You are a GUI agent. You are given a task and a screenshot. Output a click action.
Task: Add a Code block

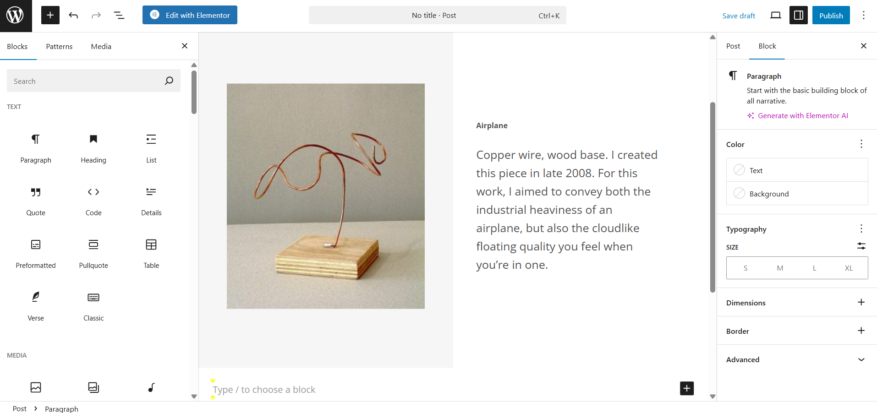[x=93, y=200]
